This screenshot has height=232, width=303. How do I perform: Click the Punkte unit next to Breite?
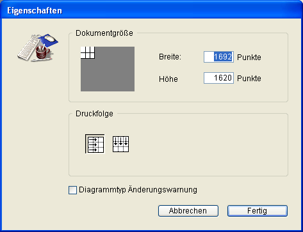click(x=249, y=58)
